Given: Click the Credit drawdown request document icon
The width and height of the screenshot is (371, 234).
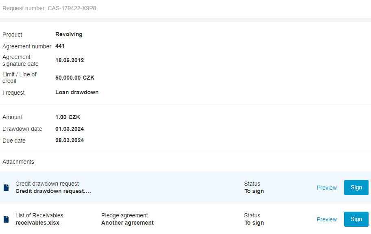Looking at the screenshot, I should 6,188.
